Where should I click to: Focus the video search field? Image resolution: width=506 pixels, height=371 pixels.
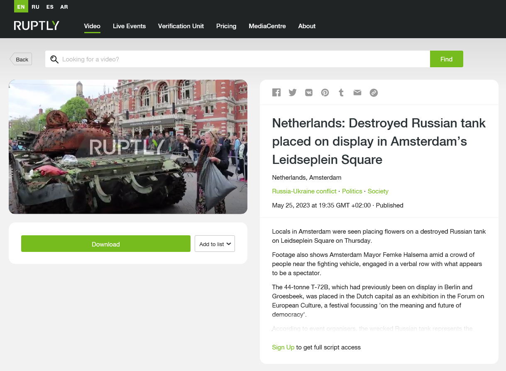pos(237,59)
